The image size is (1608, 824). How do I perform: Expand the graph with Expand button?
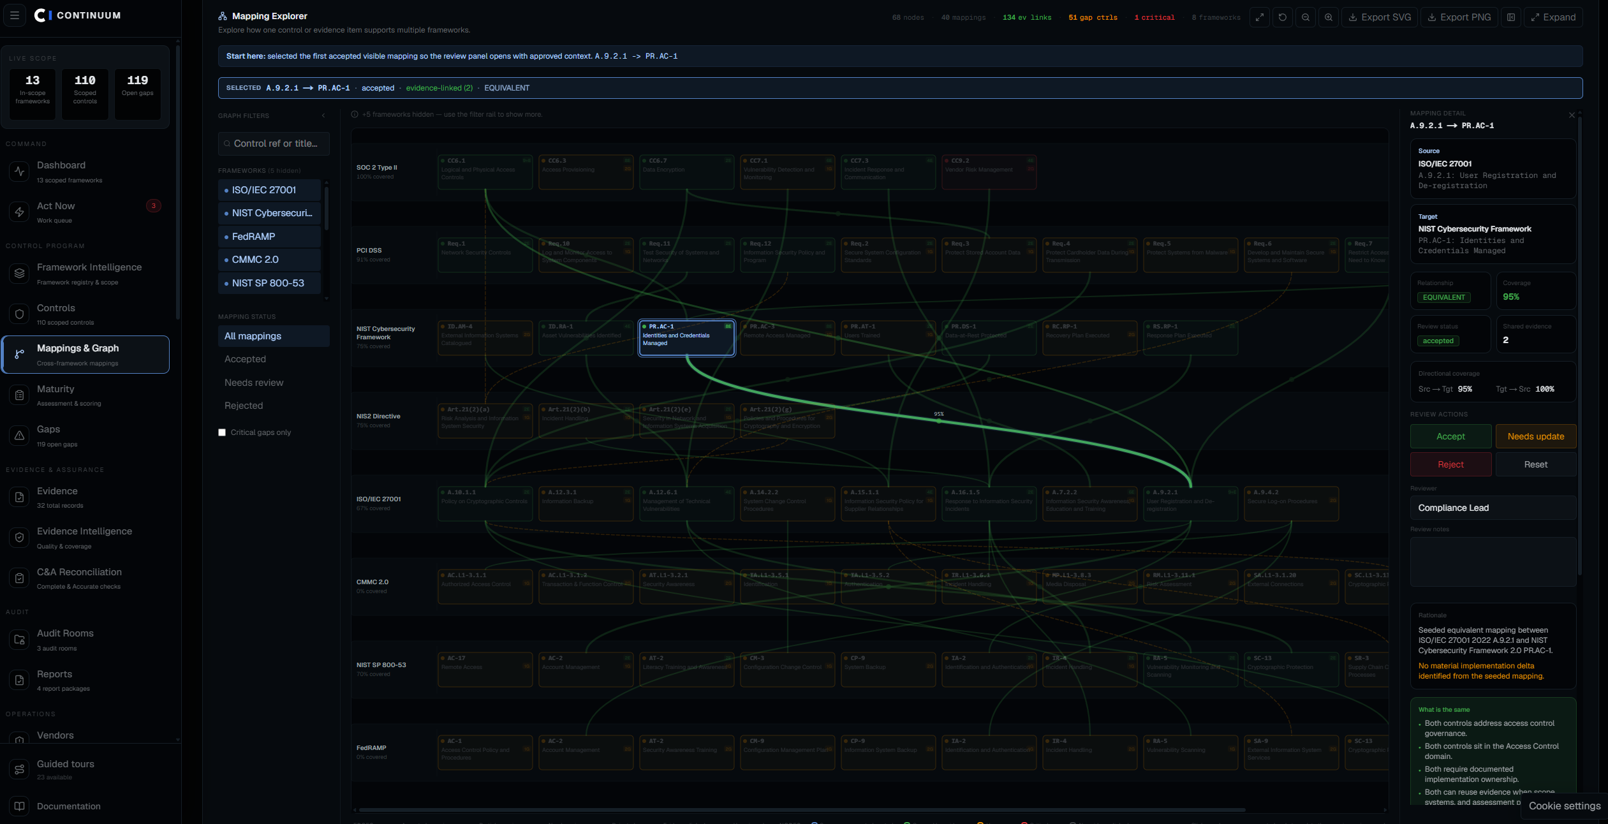(x=1553, y=17)
